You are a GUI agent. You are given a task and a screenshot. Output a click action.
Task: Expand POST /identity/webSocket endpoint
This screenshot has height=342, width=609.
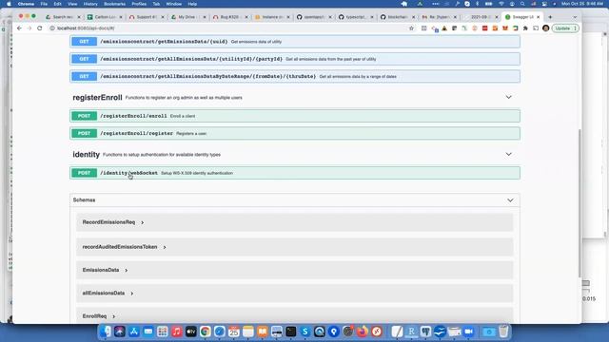295,173
